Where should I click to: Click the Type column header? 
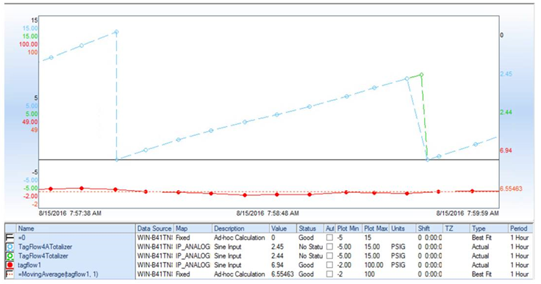(489, 228)
